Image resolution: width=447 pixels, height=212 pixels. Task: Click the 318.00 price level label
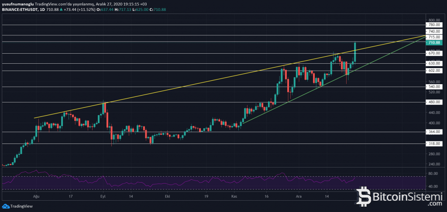pos(434,143)
